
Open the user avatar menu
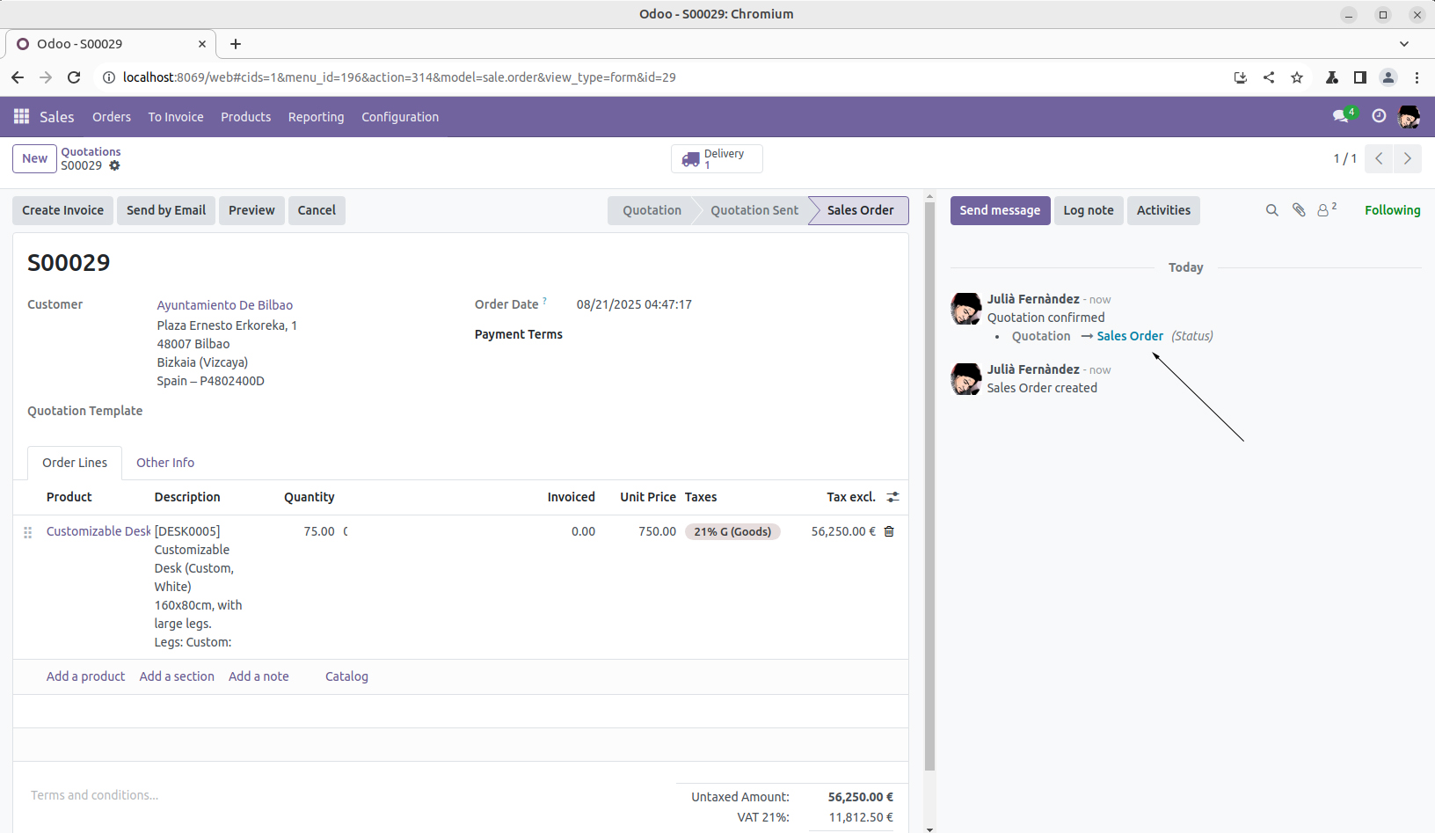point(1409,116)
